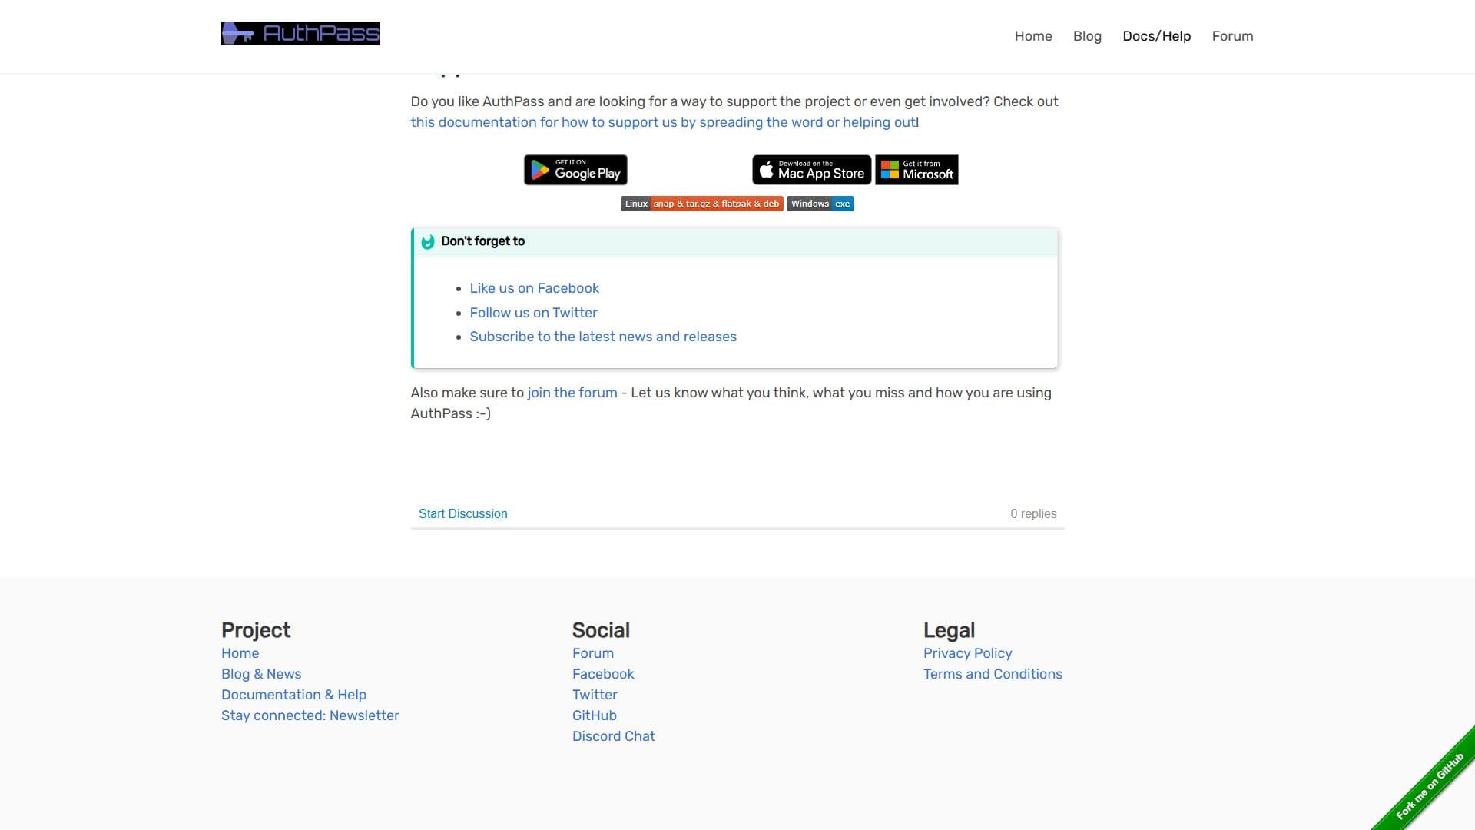Screen dimensions: 1475x830
Task: Click Start Discussion
Action: 462,513
